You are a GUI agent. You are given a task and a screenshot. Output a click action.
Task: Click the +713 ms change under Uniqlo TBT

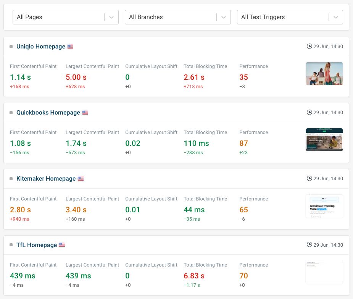click(193, 87)
